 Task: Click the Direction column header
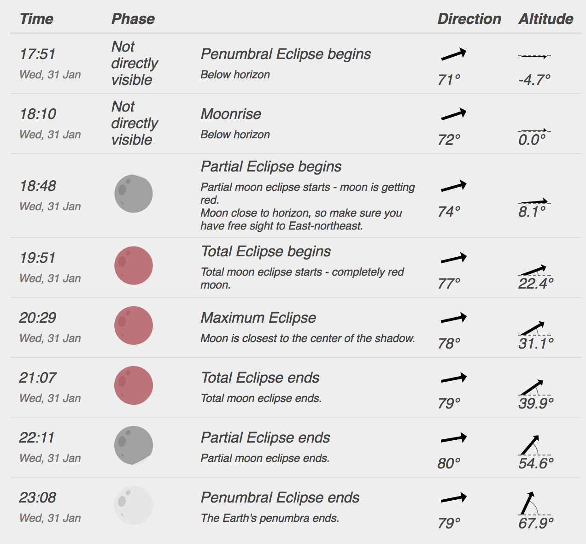[469, 19]
